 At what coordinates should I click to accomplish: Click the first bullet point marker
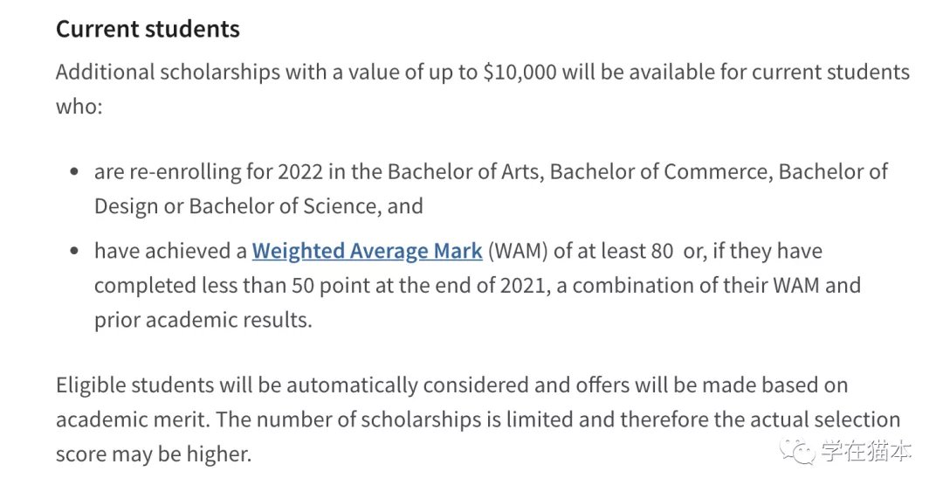pos(74,171)
